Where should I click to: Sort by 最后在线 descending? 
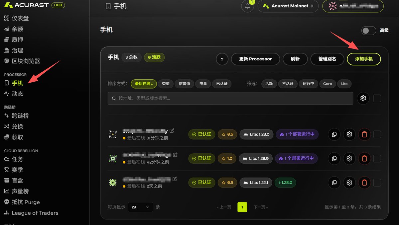pyautogui.click(x=144, y=84)
